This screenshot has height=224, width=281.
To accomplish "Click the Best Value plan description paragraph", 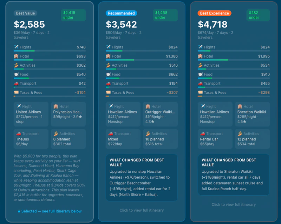I will pos(49,178).
